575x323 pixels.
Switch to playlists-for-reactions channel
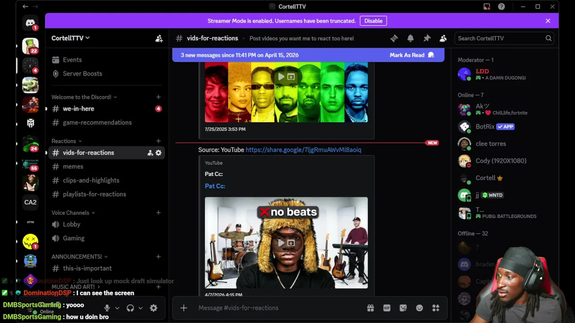[106, 194]
